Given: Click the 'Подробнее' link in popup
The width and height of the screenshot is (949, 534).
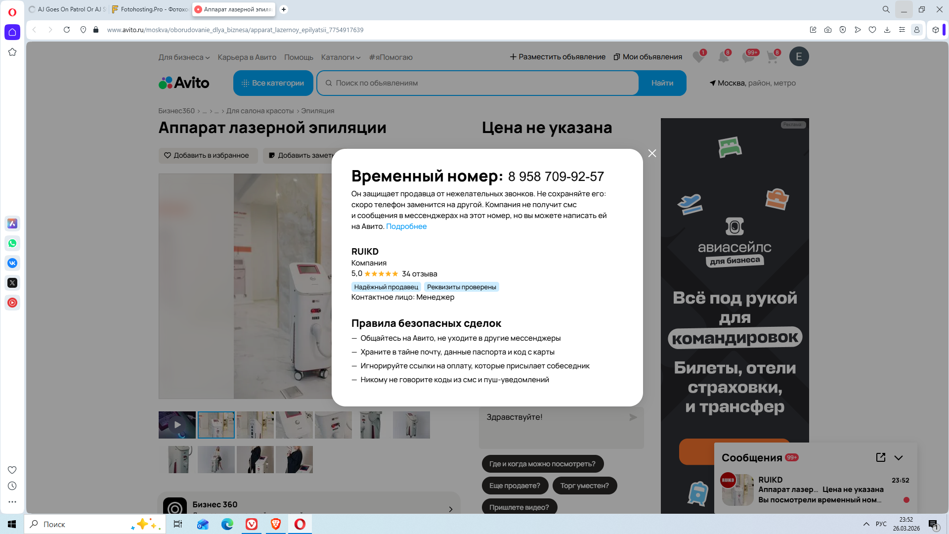Looking at the screenshot, I should click(406, 226).
